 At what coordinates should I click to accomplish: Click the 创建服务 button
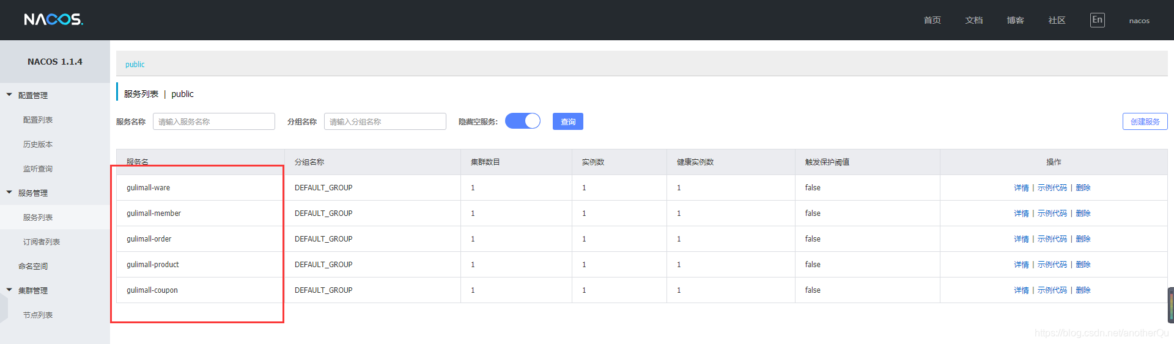(1145, 121)
